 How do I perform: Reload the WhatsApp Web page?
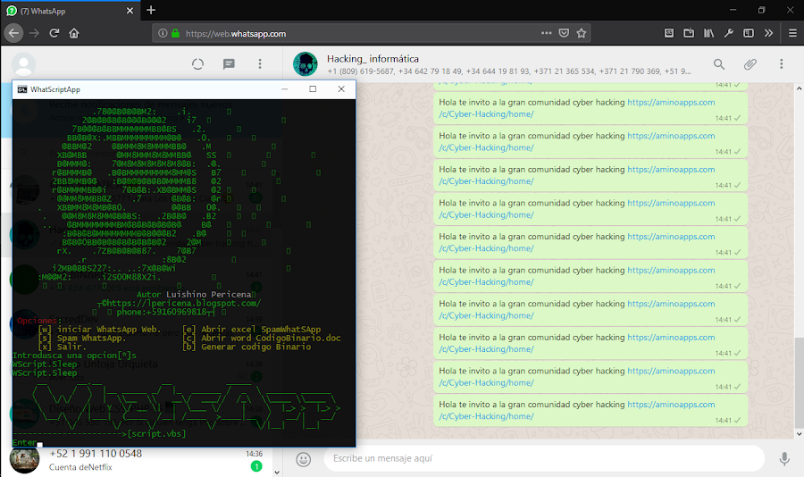(x=54, y=33)
